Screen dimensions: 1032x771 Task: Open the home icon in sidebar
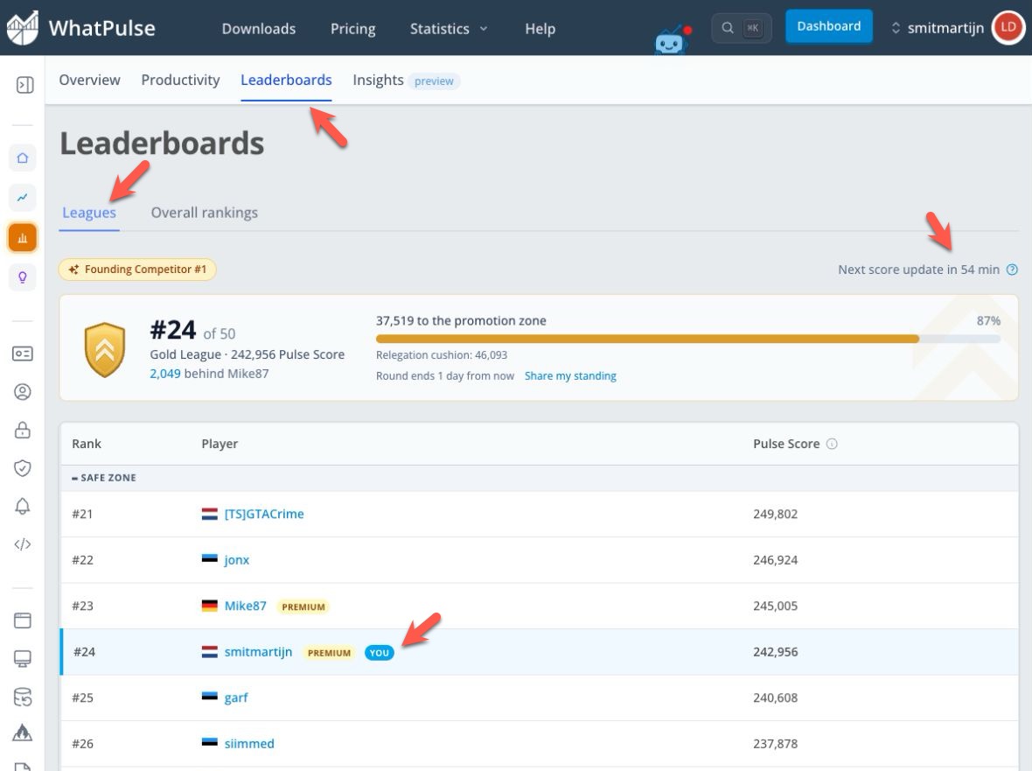(x=23, y=158)
